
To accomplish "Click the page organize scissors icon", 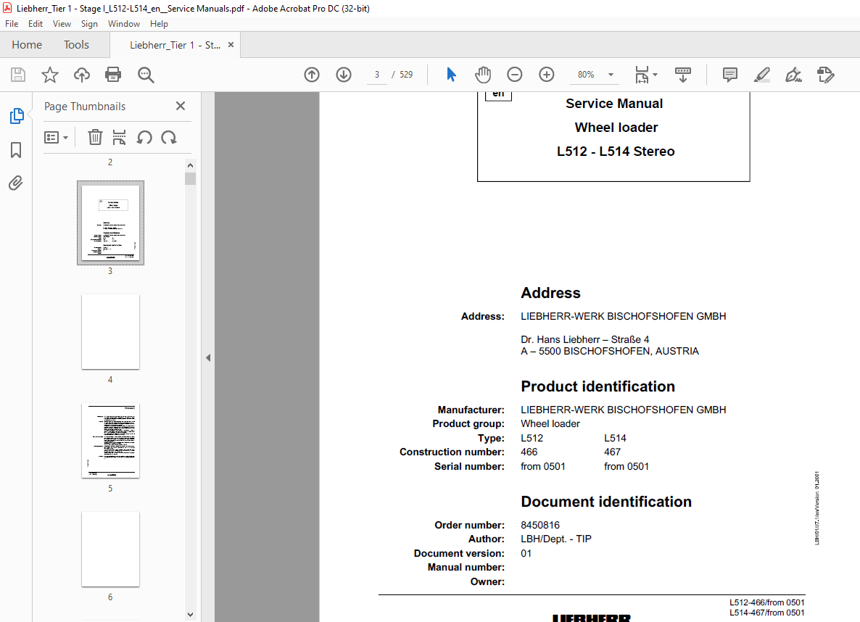I will [119, 137].
